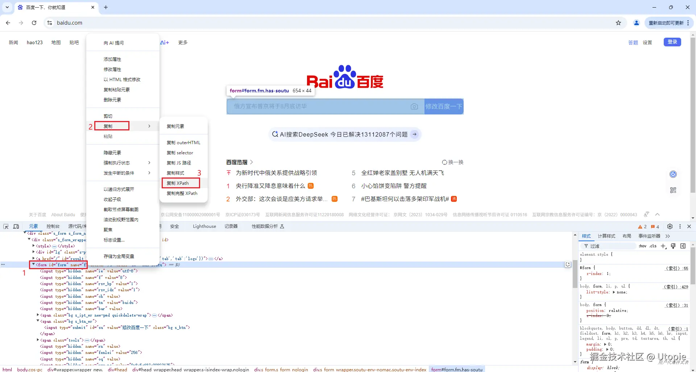The height and width of the screenshot is (372, 696).
Task: Expand the span class="tools" node
Action: [38, 340]
